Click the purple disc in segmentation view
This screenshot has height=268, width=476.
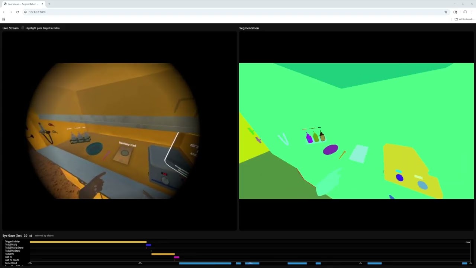pos(330,150)
